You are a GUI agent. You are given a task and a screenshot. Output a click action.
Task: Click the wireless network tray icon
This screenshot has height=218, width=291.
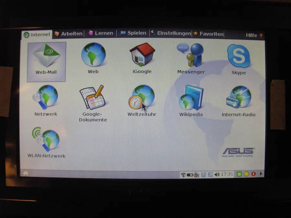183,175
